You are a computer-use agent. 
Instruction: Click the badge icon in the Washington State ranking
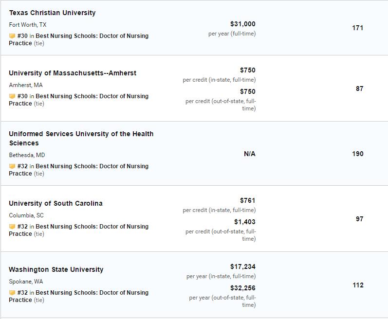12,293
